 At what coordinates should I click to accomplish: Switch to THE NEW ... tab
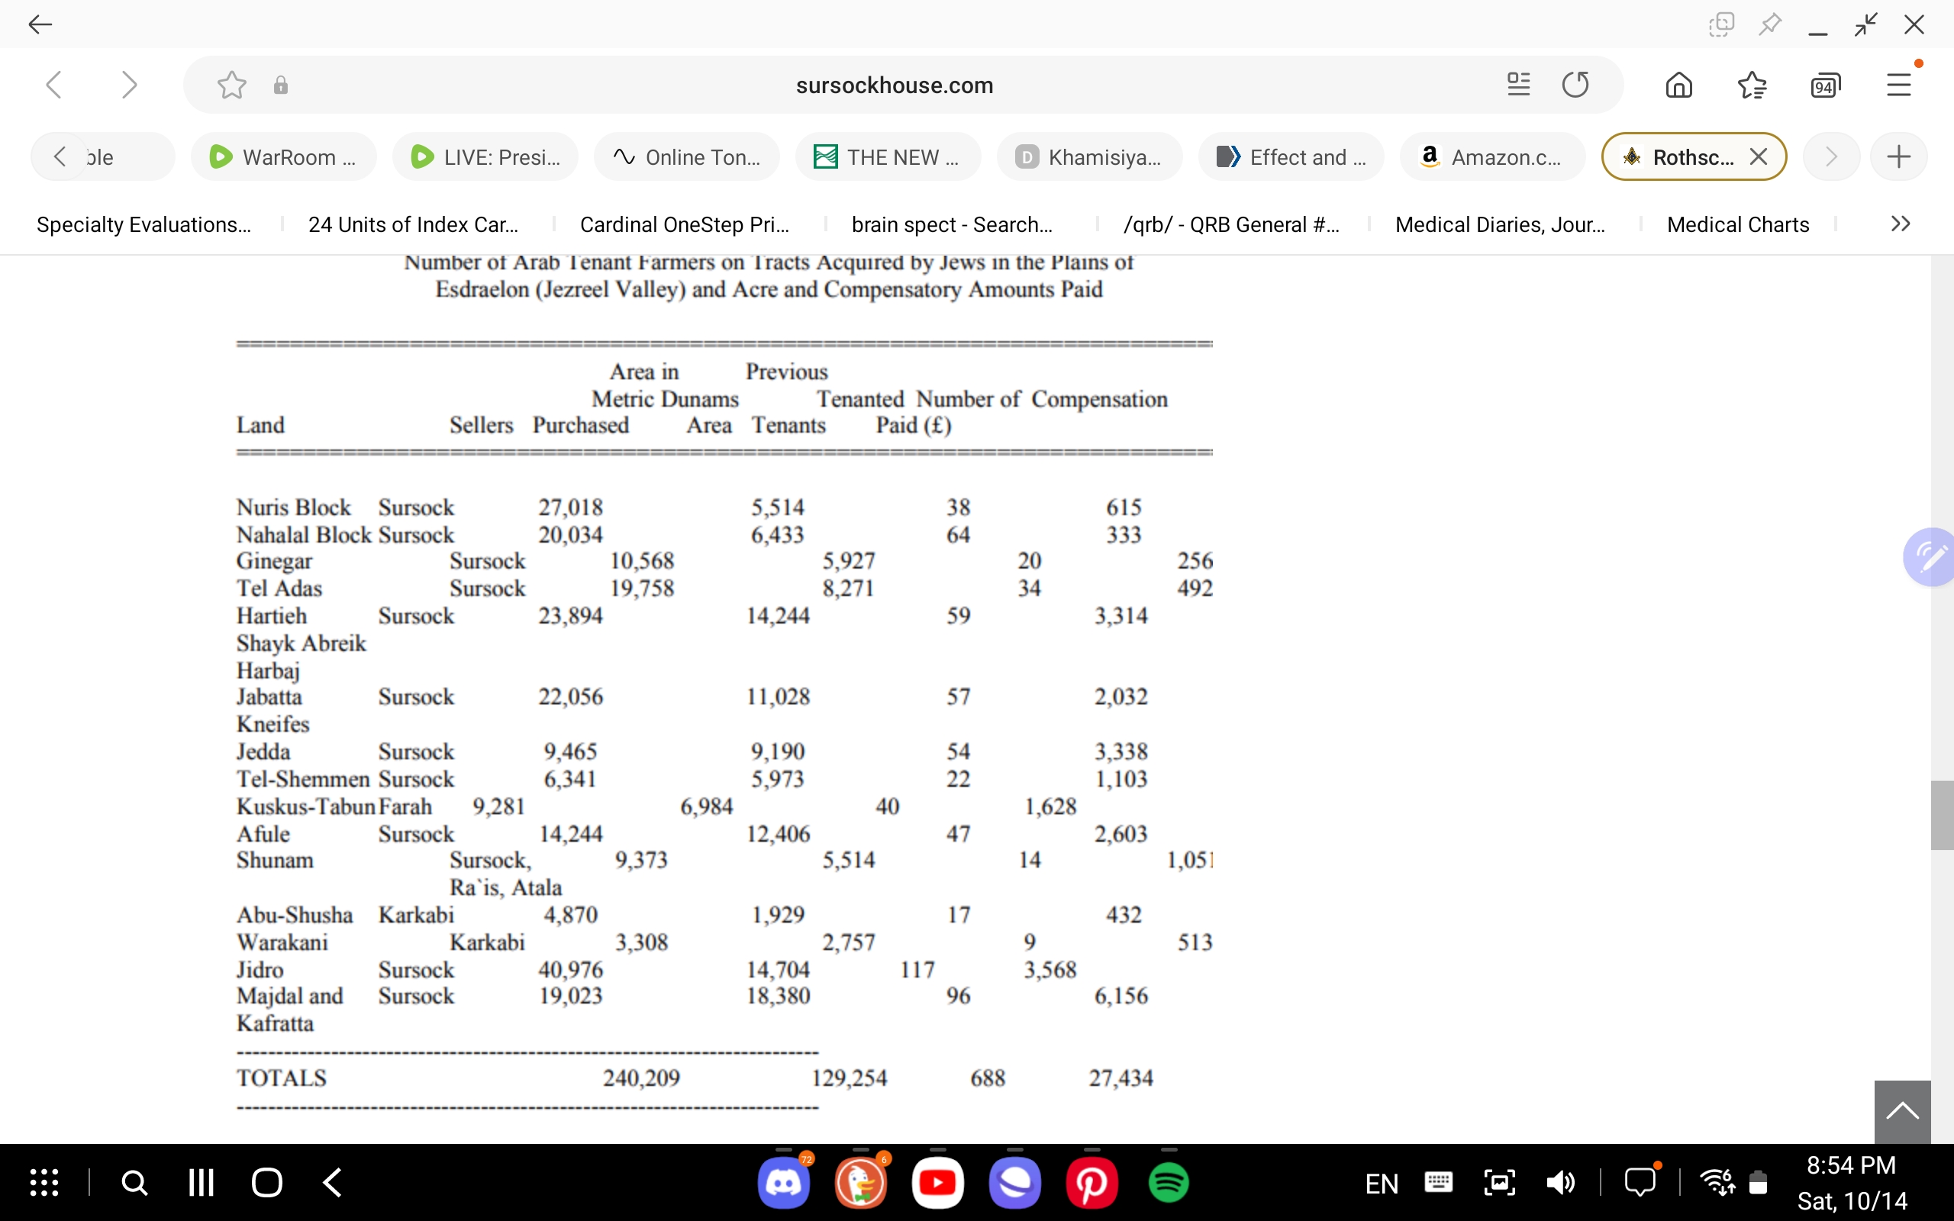tap(888, 156)
